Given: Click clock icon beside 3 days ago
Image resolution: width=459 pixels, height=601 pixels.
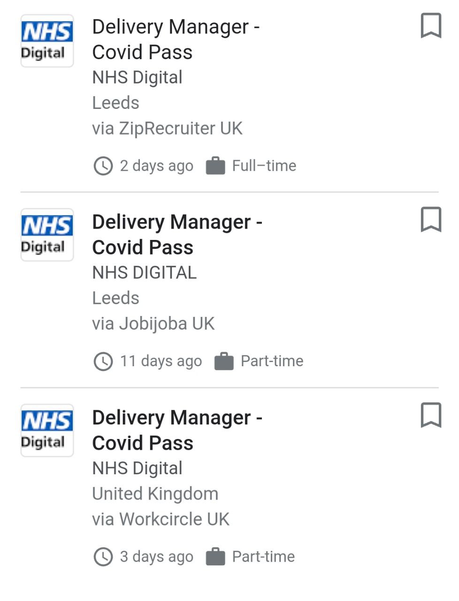Looking at the screenshot, I should coord(103,557).
